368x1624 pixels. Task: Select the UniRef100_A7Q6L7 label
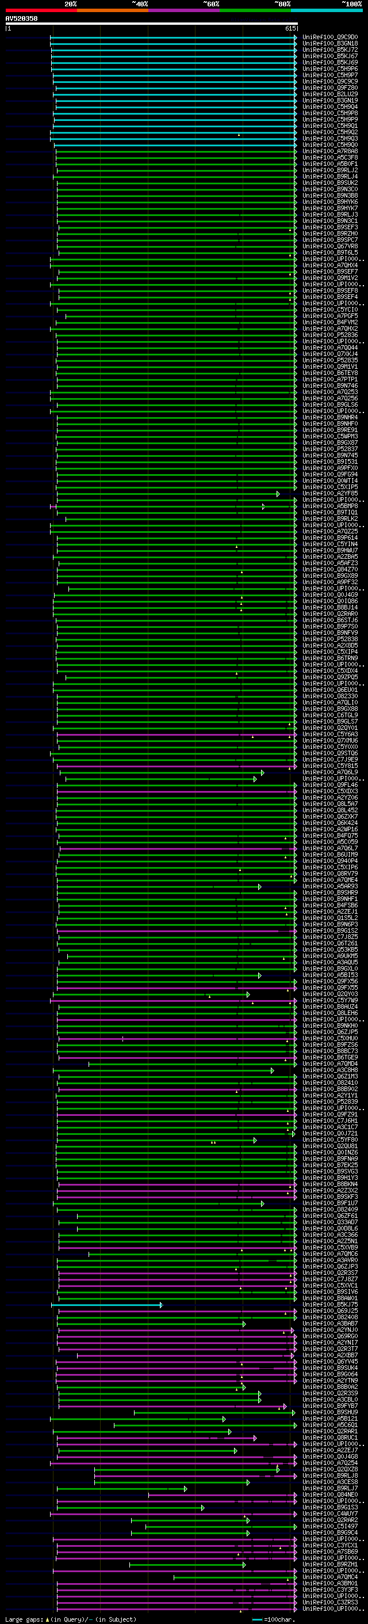point(330,849)
